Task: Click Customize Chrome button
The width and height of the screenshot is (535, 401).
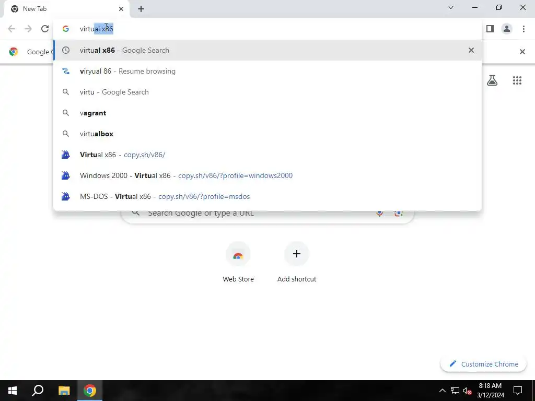Action: point(483,364)
